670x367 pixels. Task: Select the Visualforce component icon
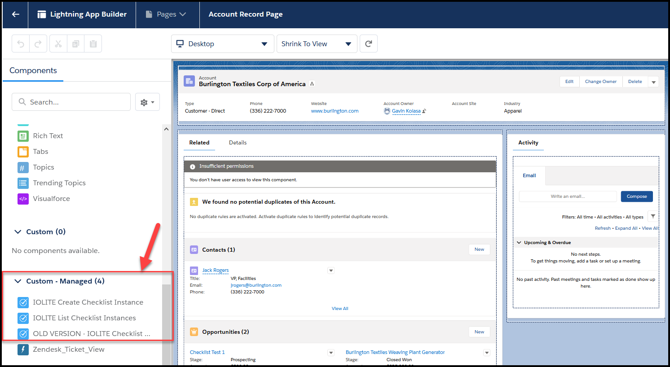pos(23,198)
